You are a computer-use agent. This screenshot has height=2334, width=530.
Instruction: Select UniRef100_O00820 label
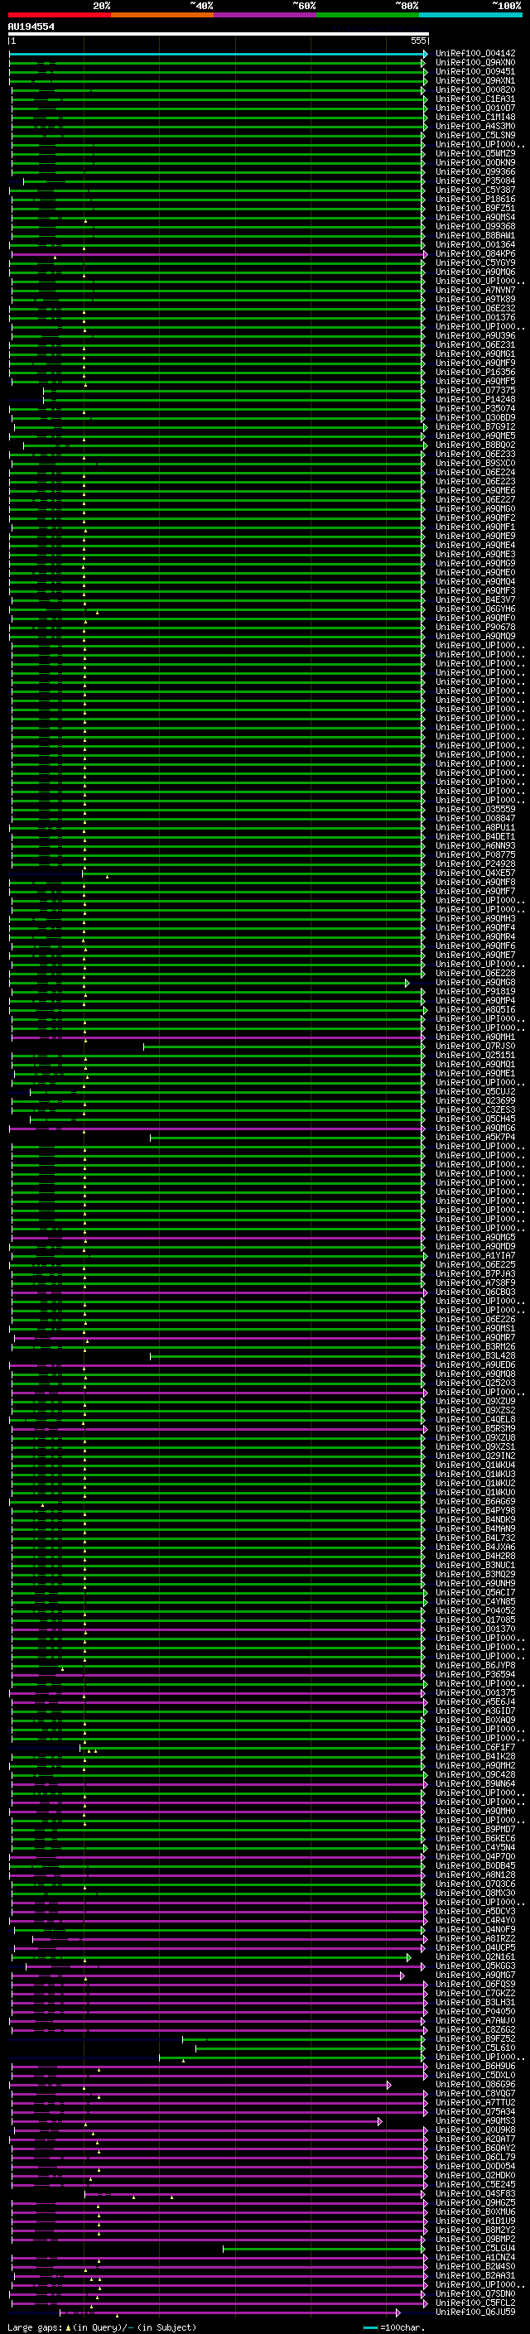pyautogui.click(x=475, y=89)
